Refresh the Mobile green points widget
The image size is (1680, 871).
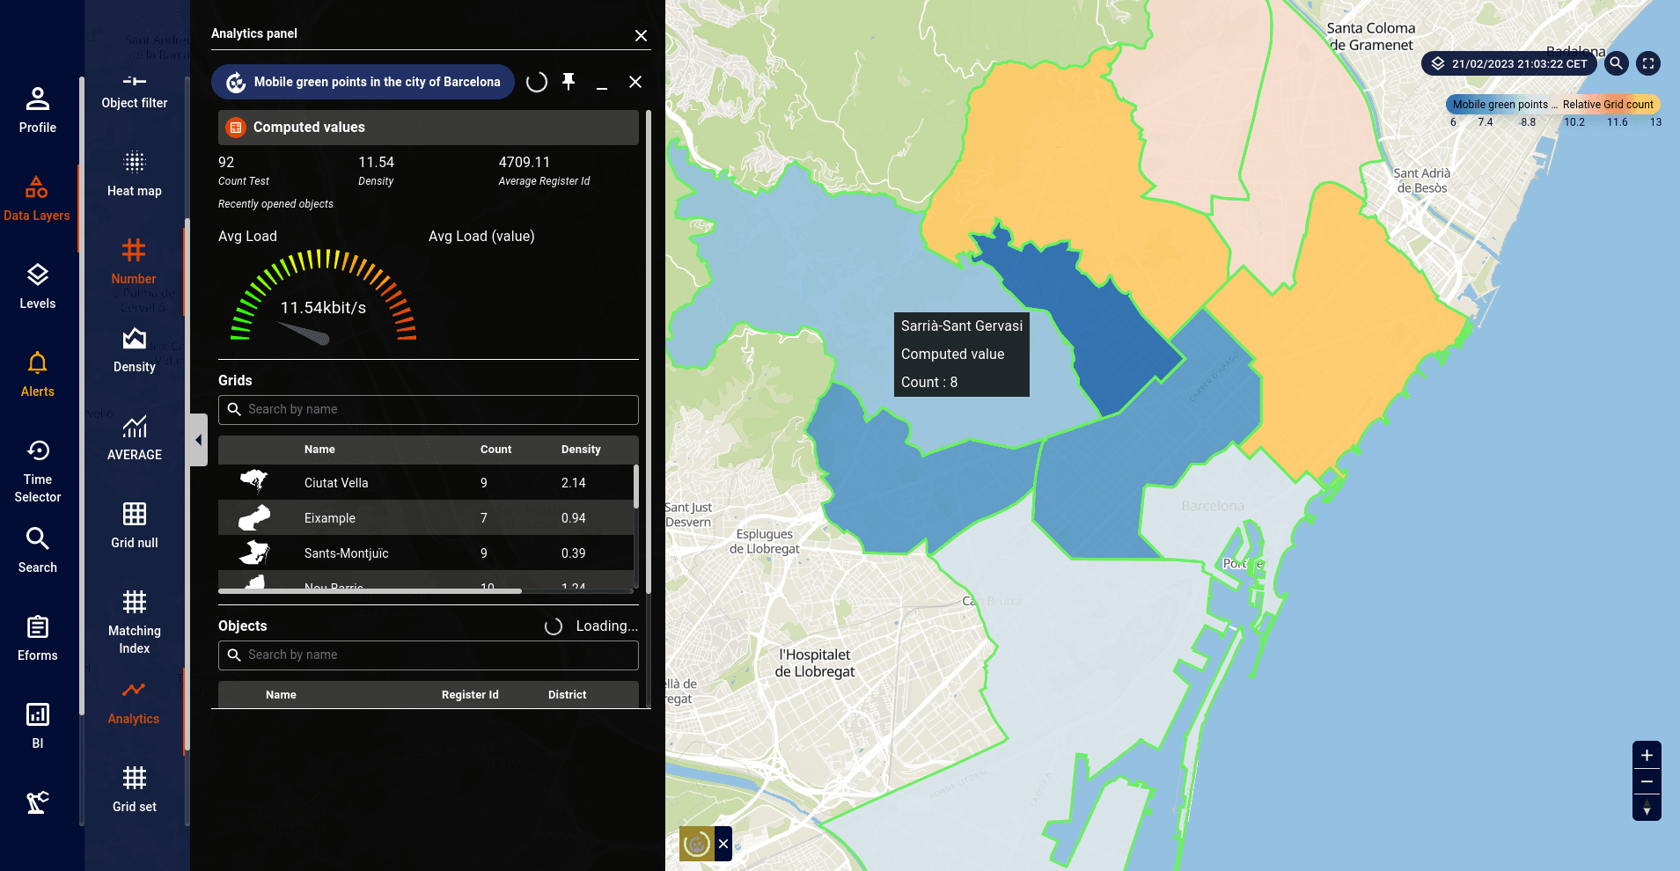pyautogui.click(x=537, y=82)
